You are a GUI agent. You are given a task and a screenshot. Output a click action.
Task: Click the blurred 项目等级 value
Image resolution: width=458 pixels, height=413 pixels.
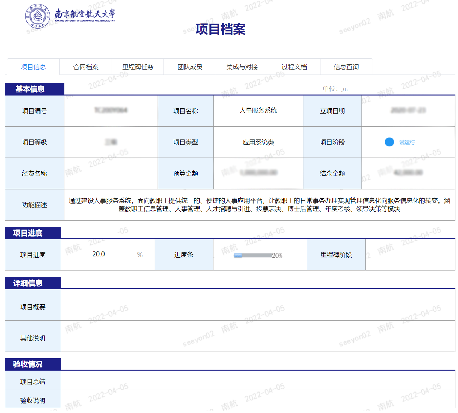pyautogui.click(x=111, y=142)
